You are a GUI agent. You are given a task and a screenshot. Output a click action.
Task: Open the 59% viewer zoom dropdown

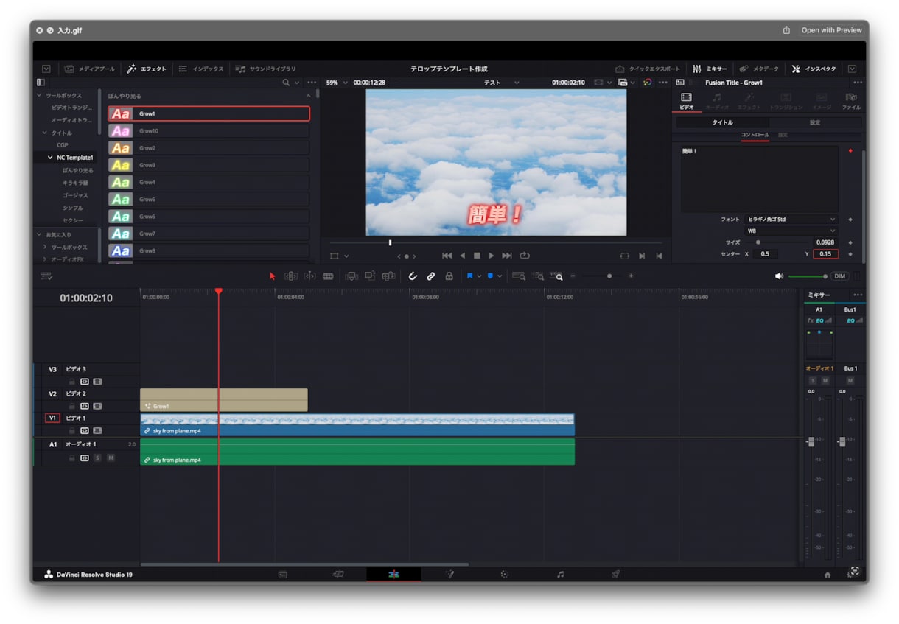point(337,83)
